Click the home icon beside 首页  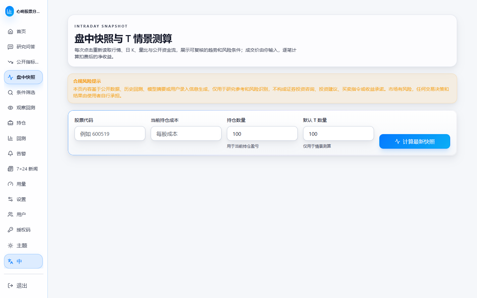pyautogui.click(x=11, y=31)
